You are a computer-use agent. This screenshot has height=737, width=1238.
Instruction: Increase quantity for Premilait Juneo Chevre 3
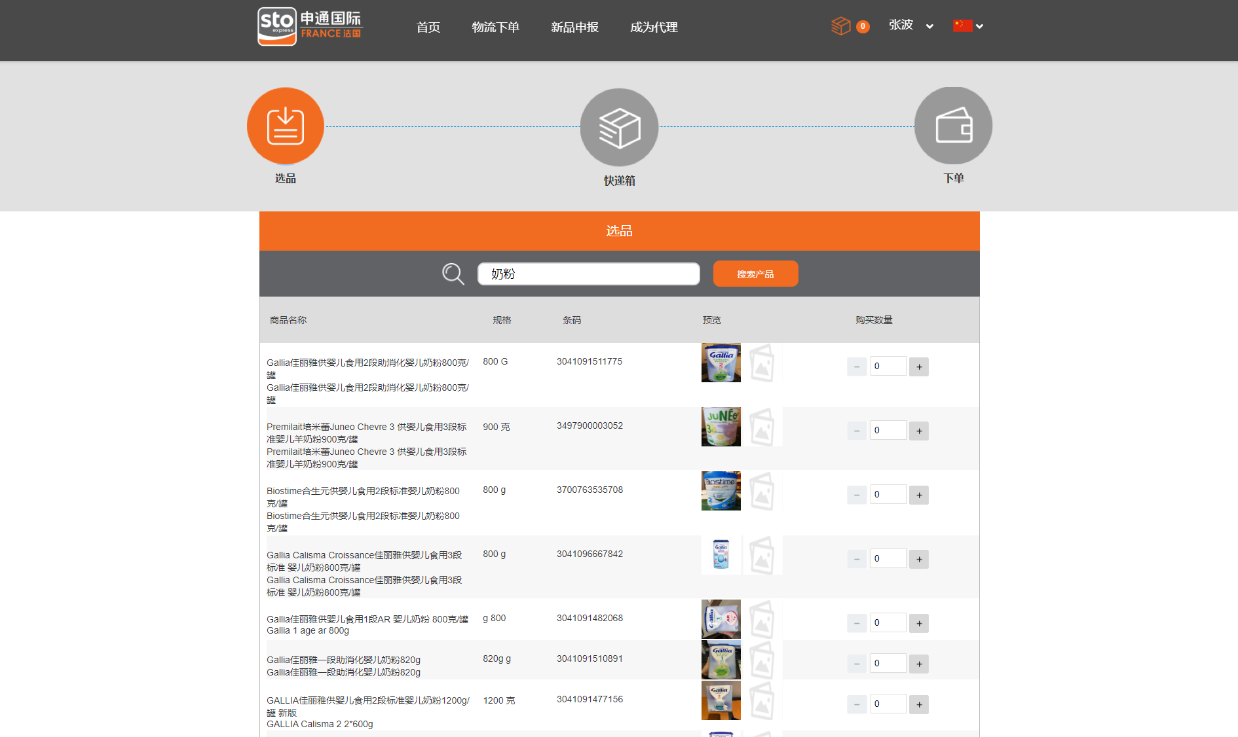click(919, 431)
